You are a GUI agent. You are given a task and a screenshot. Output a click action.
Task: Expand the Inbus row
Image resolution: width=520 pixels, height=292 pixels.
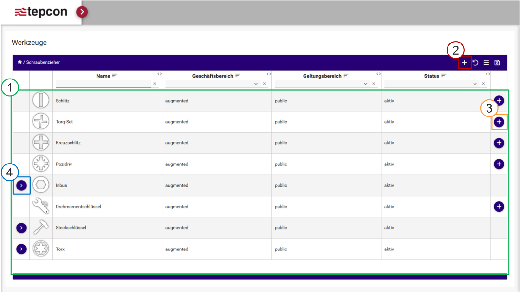click(x=21, y=186)
